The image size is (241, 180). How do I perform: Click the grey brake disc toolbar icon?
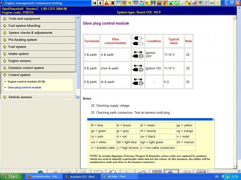200,3
